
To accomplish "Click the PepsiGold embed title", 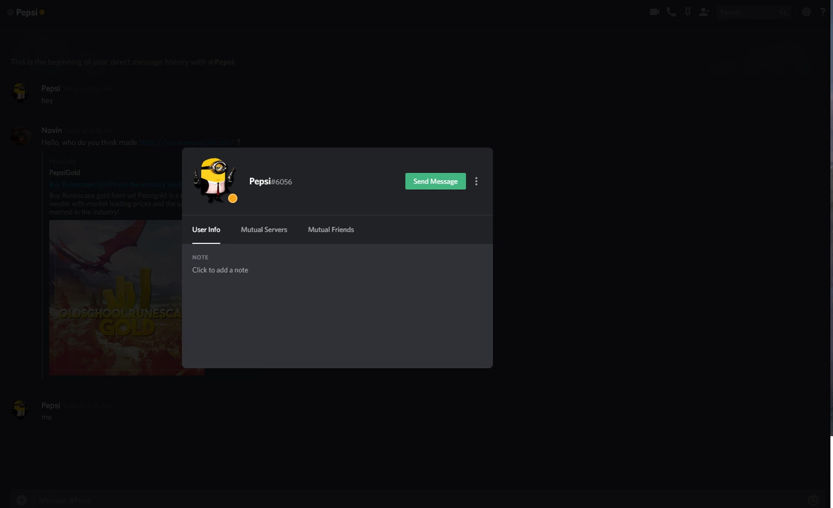I will pos(64,172).
